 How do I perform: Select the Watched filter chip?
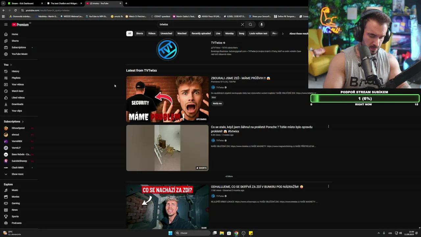(182, 34)
